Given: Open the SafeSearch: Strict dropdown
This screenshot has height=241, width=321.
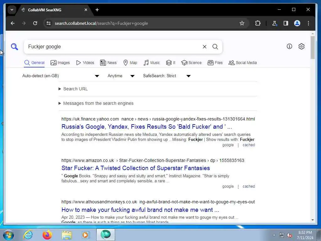Looking at the screenshot, I should (x=167, y=76).
